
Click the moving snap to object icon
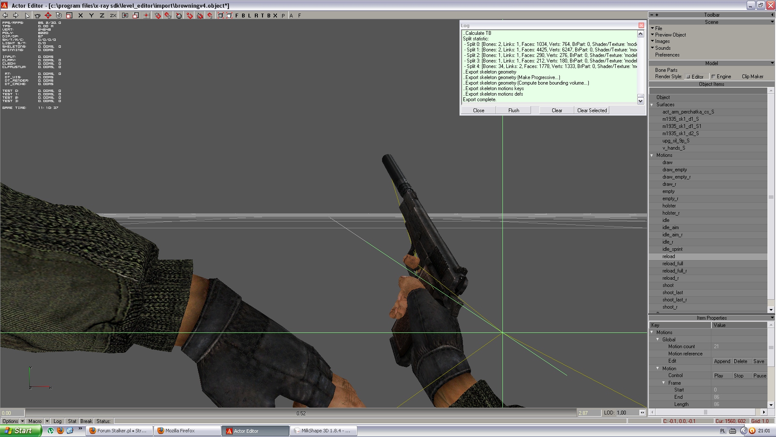[168, 15]
